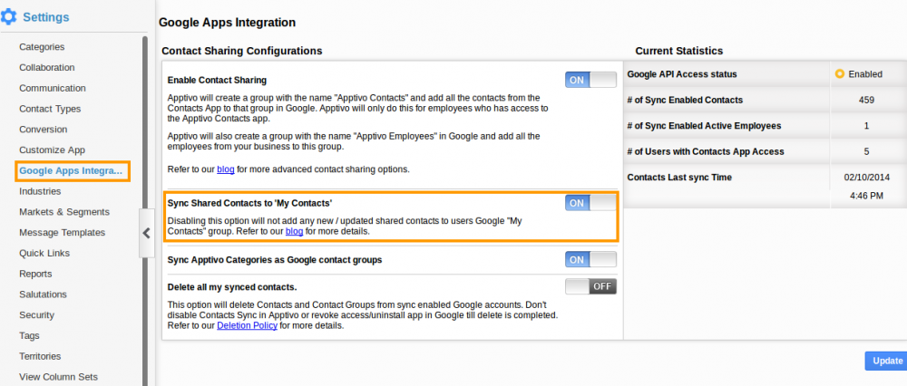907x386 pixels.
Task: Click the sidebar vertical scrollbar
Action: 144,211
